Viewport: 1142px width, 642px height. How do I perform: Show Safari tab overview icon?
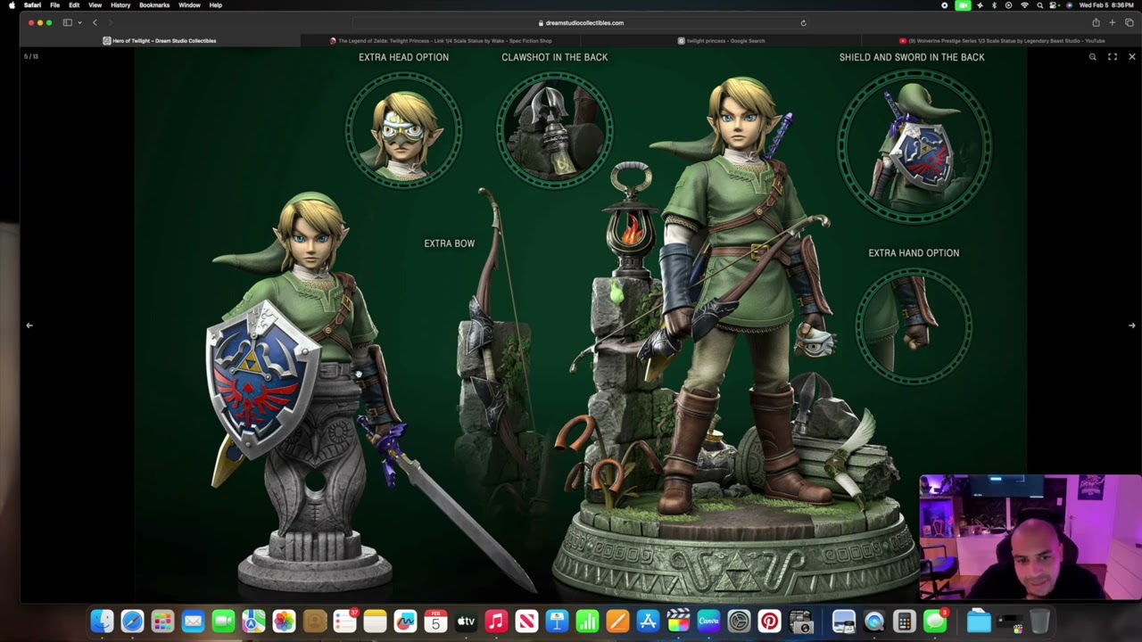click(x=1129, y=23)
